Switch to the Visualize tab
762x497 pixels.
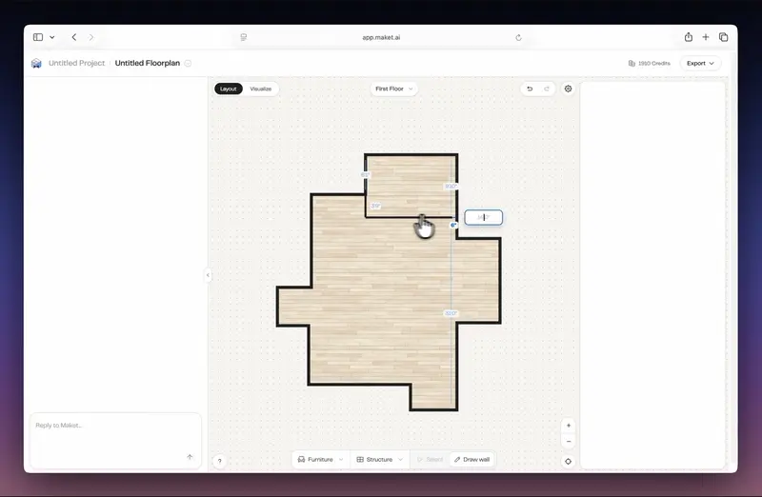pos(260,89)
